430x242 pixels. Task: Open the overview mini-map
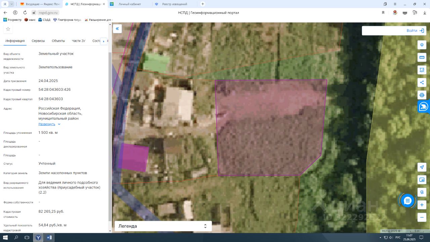pyautogui.click(x=422, y=180)
